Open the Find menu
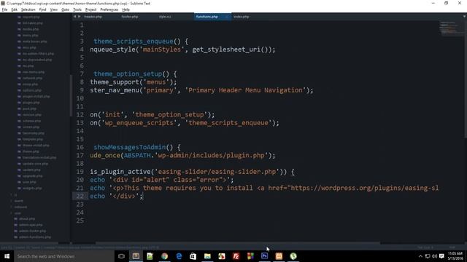 (x=42, y=9)
